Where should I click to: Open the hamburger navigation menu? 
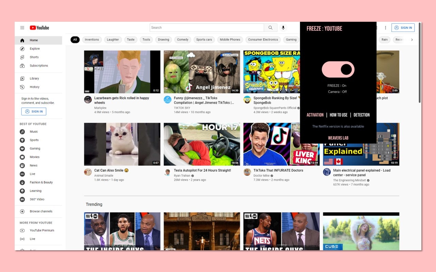click(22, 28)
